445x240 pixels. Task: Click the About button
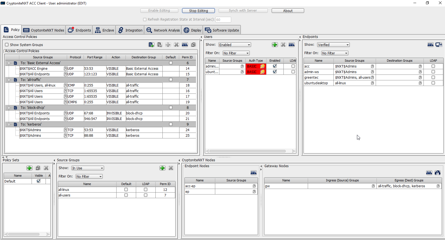coord(288,11)
